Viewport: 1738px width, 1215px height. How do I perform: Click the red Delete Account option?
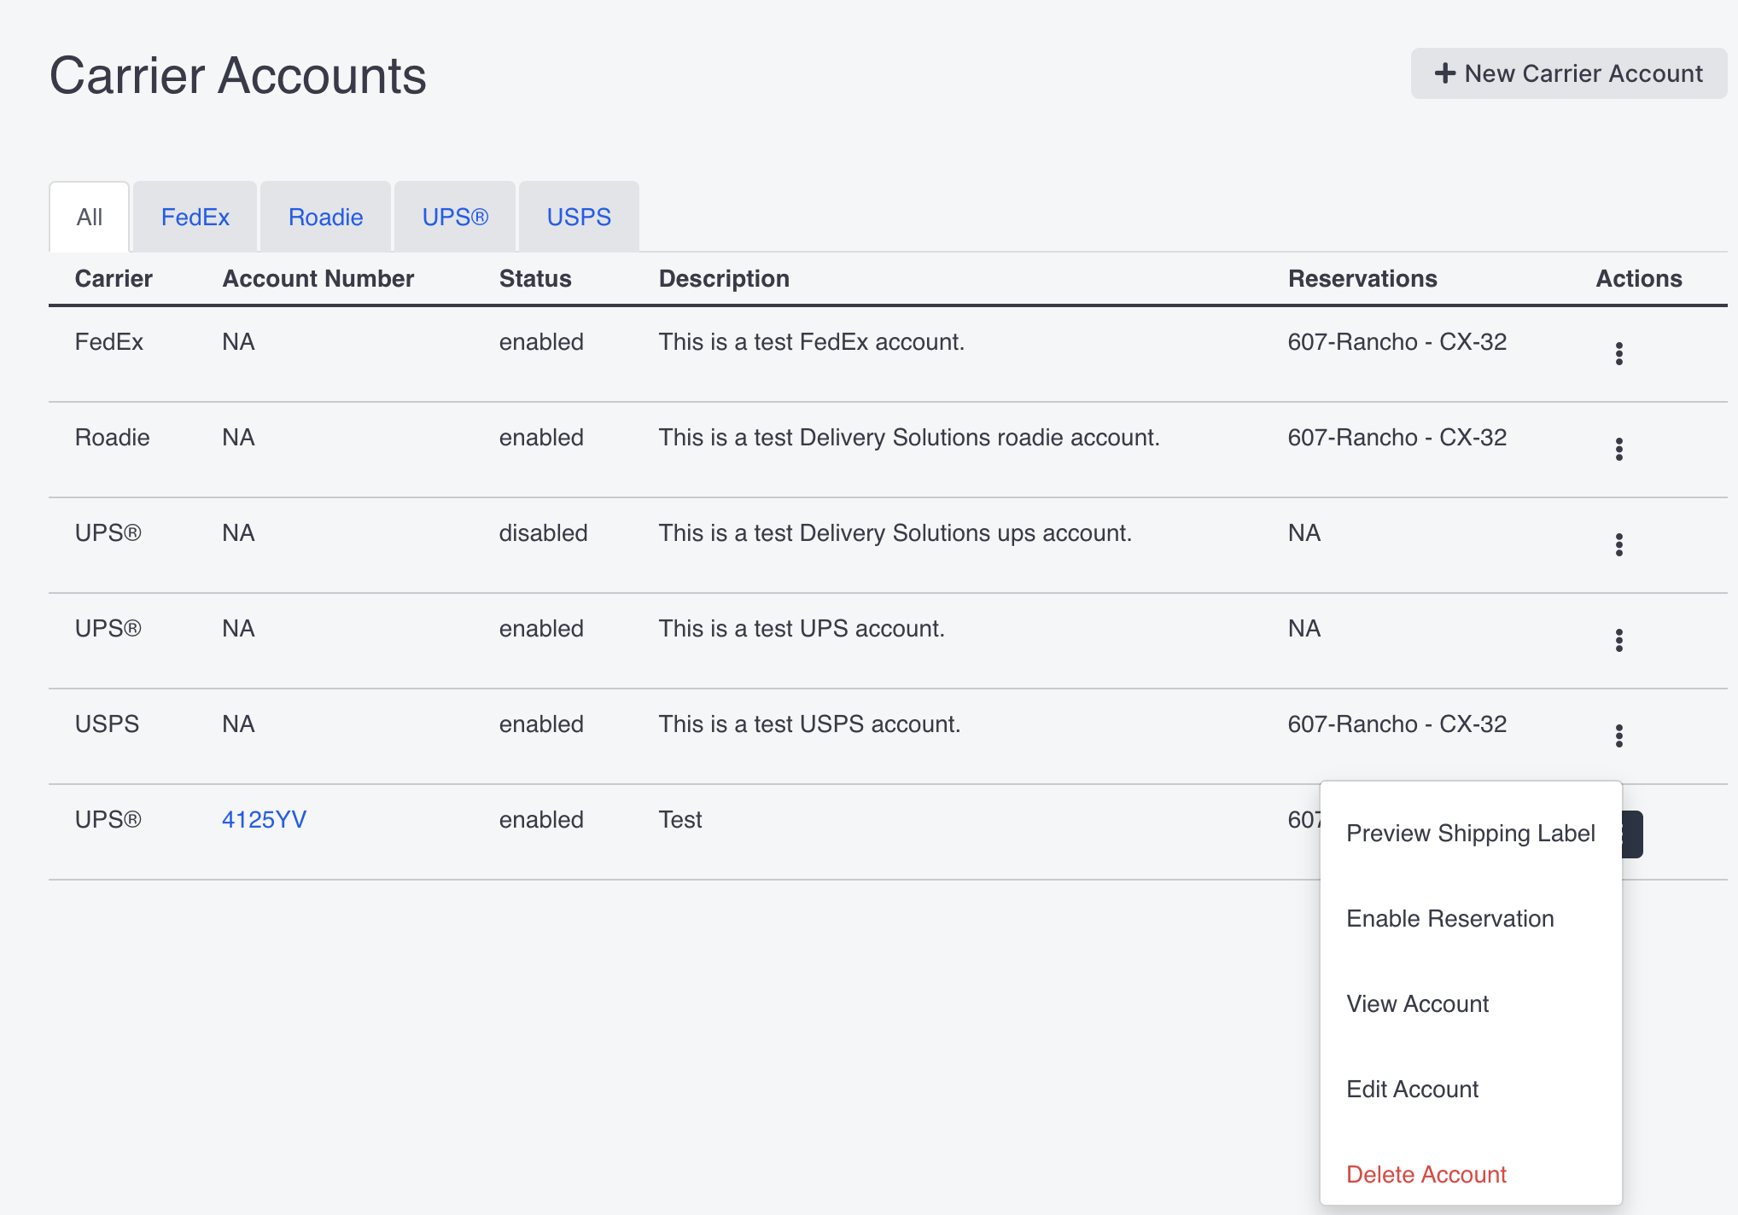1426,1174
